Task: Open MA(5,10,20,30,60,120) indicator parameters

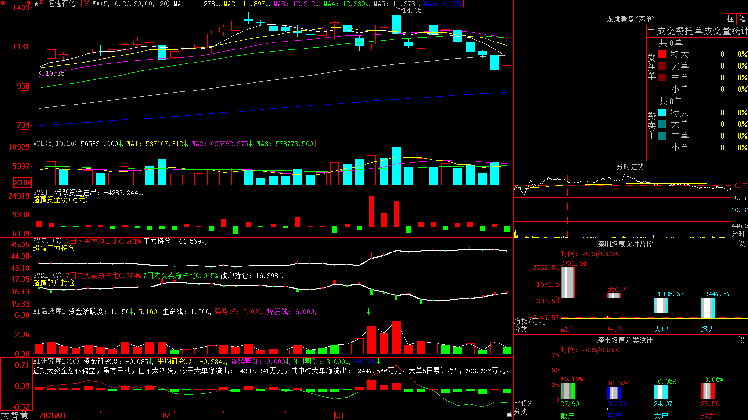Action: pos(131,4)
